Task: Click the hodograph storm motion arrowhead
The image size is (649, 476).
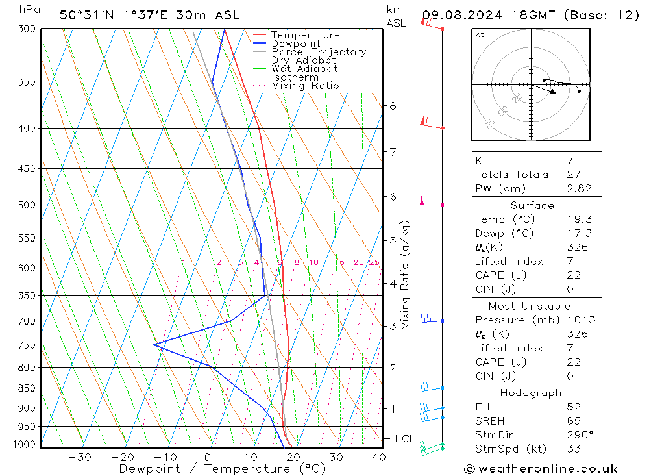Action: [x=553, y=92]
